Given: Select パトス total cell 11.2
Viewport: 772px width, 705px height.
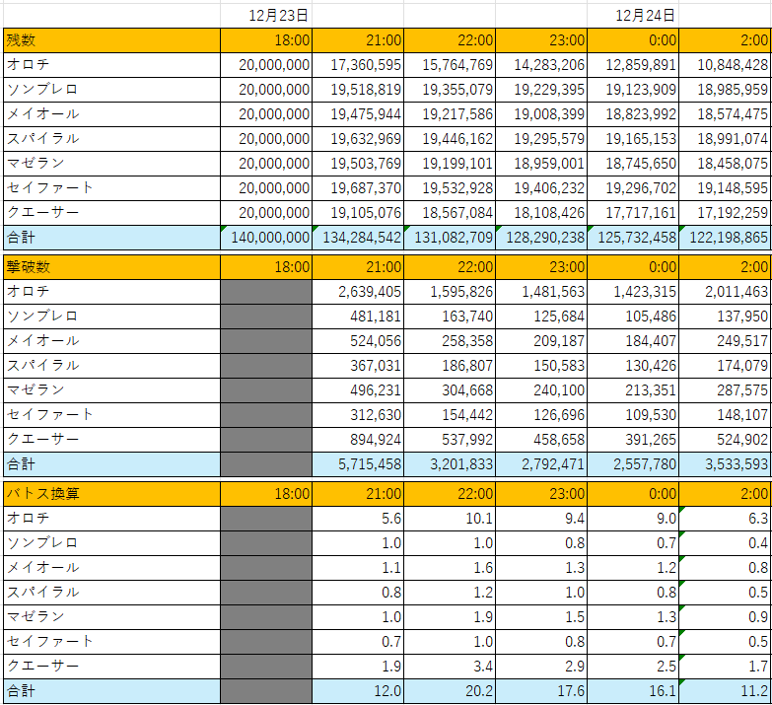Looking at the screenshot, I should [725, 691].
